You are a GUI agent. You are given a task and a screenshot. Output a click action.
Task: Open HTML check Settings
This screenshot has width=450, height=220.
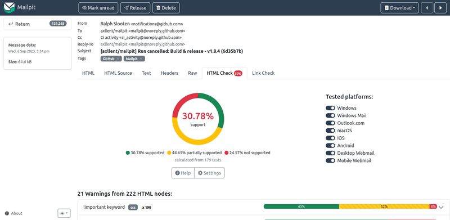(x=209, y=173)
